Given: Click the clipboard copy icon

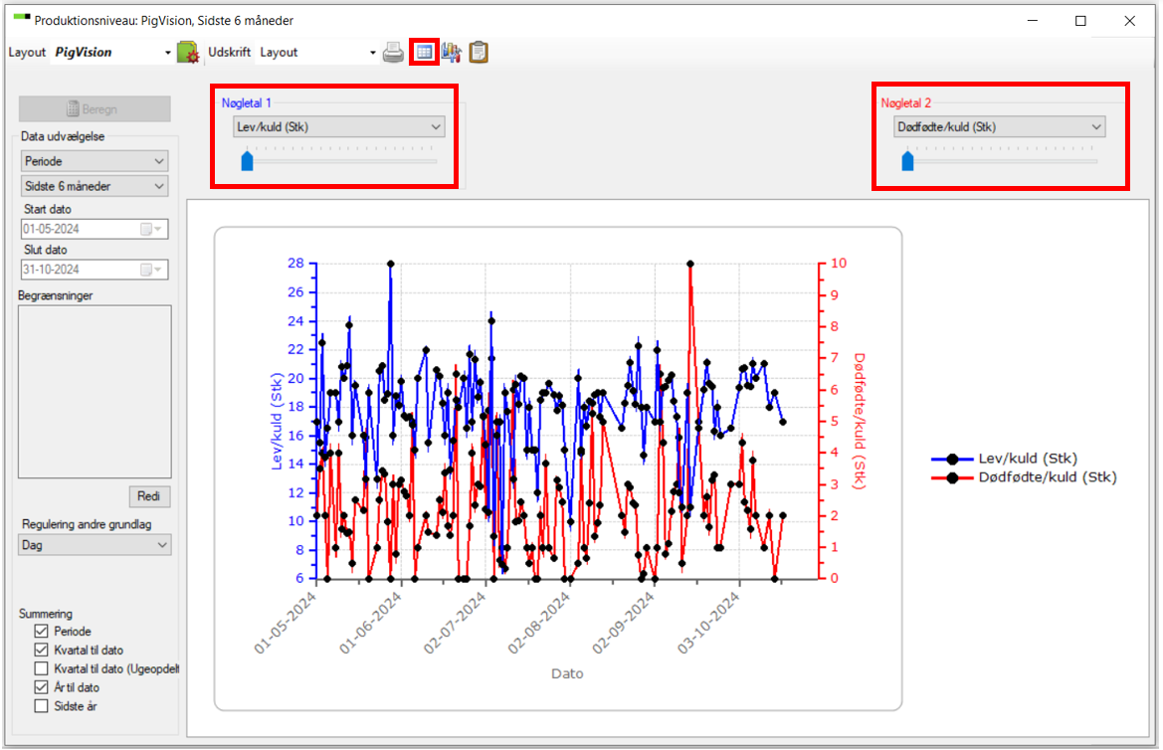Looking at the screenshot, I should pos(479,53).
